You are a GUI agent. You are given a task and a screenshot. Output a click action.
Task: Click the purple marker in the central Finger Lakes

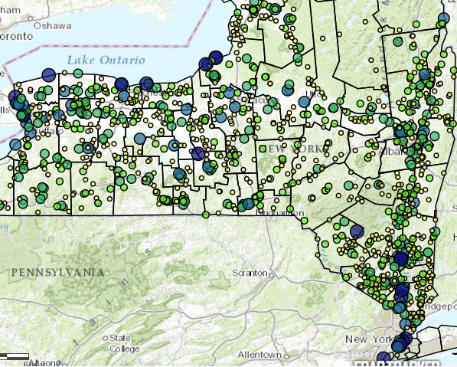pos(198,154)
